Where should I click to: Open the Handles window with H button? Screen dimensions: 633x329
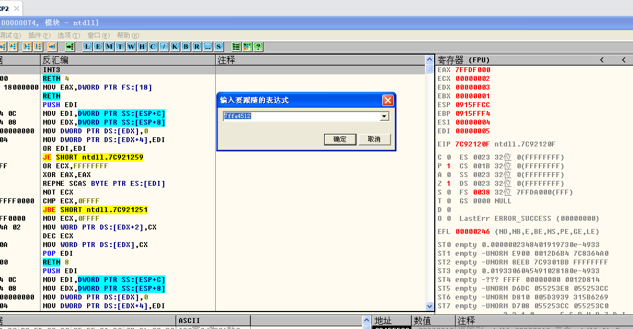(x=142, y=46)
